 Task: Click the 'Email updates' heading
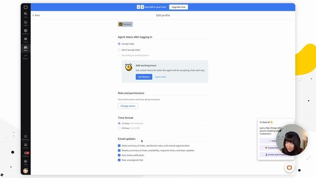(126, 139)
